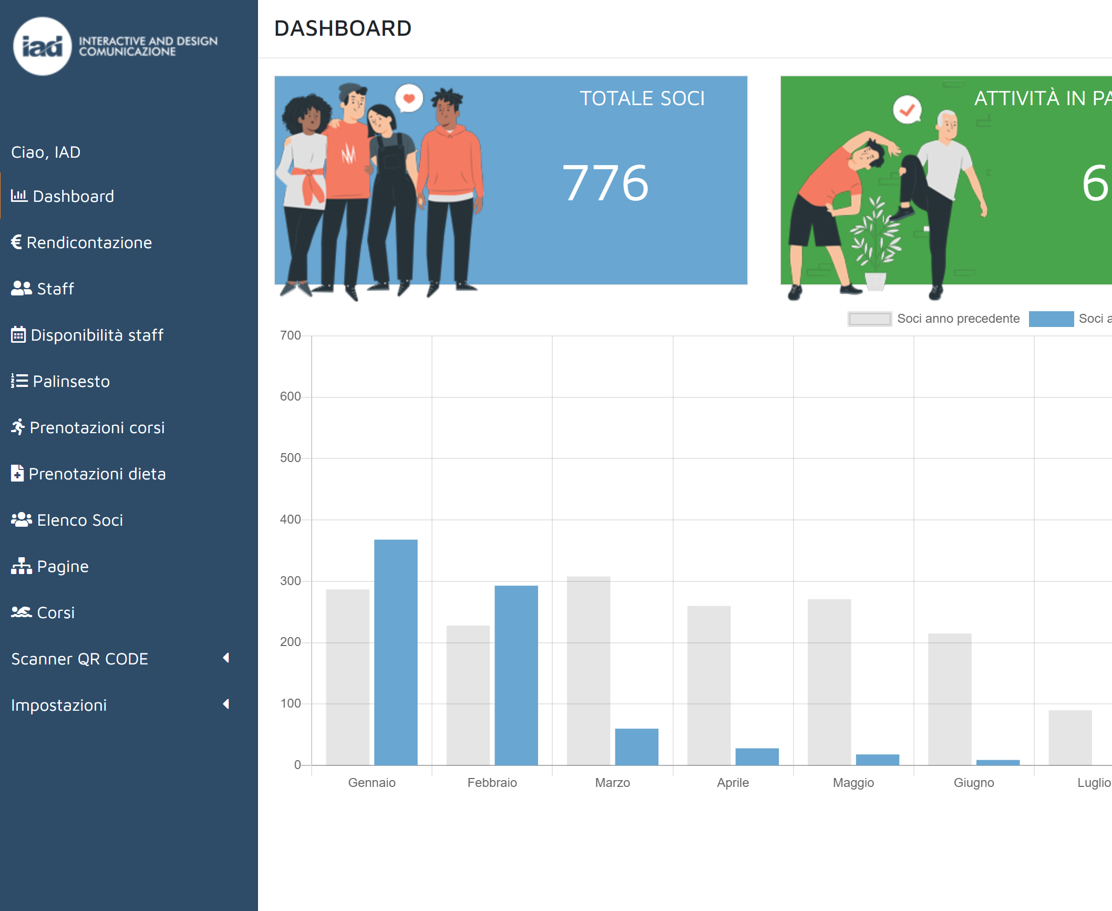This screenshot has width=1112, height=911.
Task: Click the running person icon for Prenotazioni corsi
Action: click(x=18, y=427)
